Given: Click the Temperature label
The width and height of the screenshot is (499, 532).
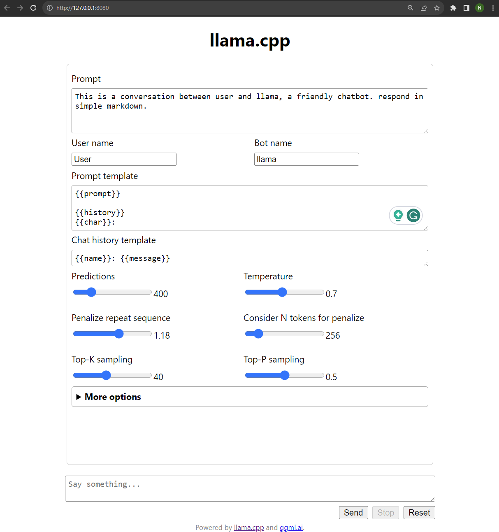Looking at the screenshot, I should coord(268,276).
